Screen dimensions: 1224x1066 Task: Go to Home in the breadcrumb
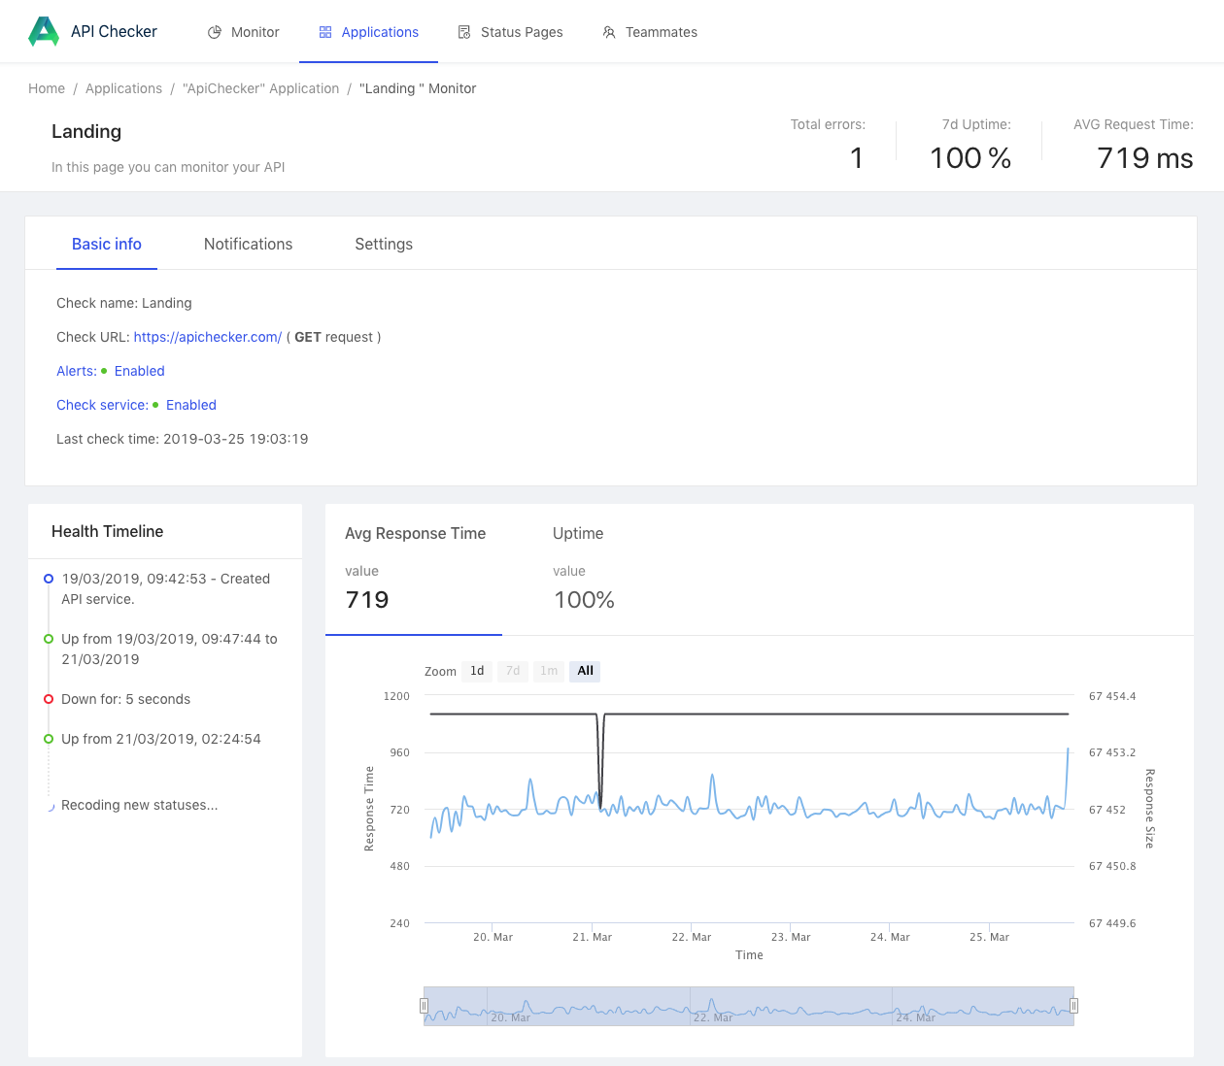point(47,88)
